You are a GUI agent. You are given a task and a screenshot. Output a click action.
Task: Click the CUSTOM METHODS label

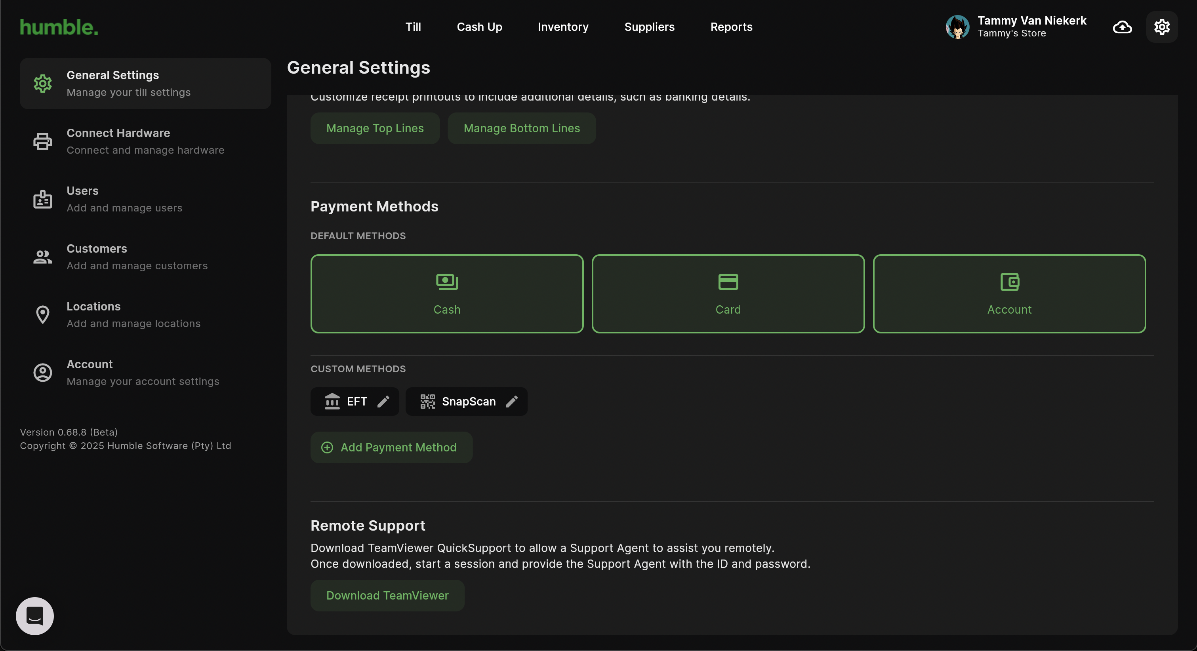click(358, 369)
